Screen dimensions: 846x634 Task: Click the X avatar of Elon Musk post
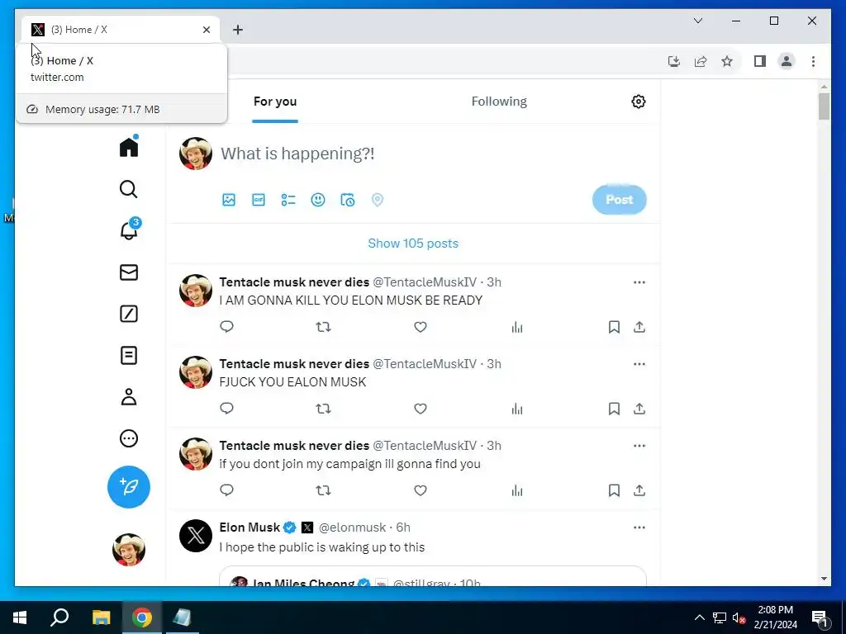[x=196, y=536]
